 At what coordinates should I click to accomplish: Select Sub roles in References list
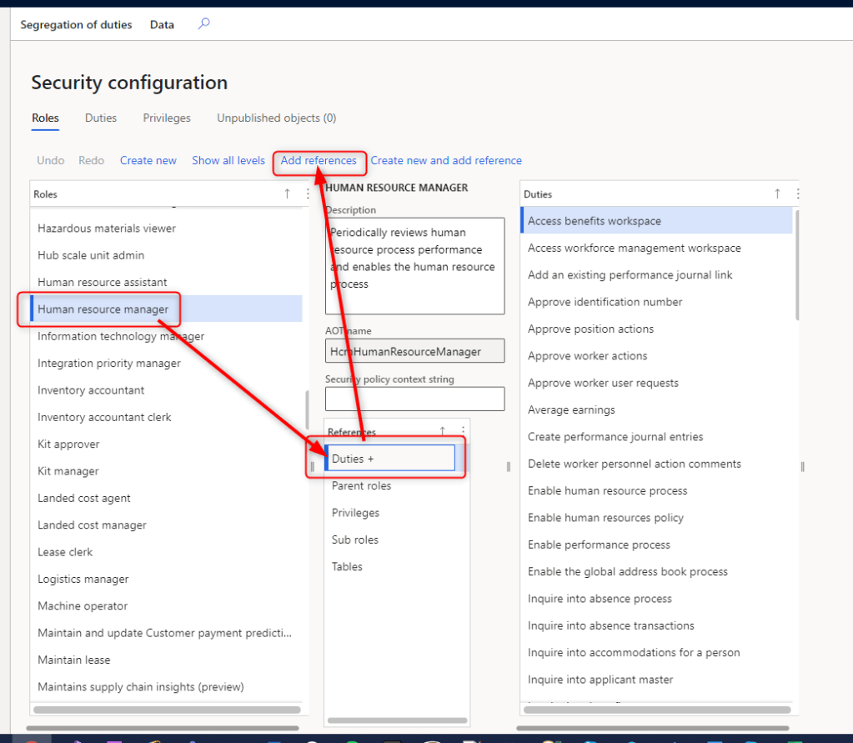355,540
